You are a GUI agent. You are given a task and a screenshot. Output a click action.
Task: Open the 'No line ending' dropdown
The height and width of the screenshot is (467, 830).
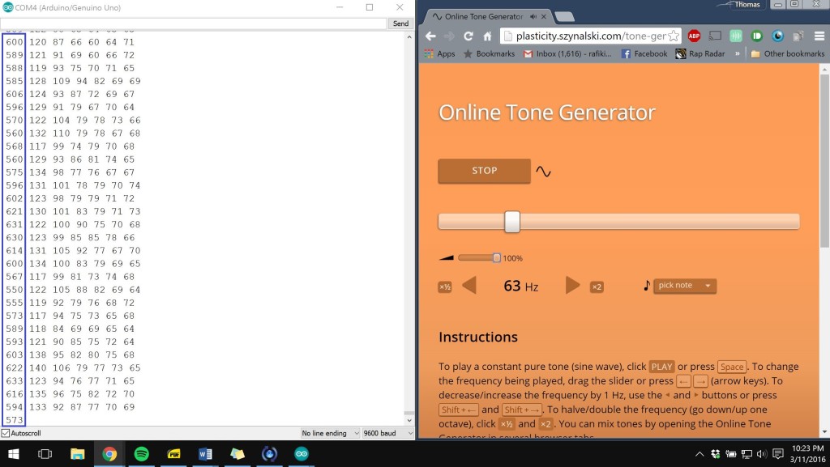point(330,434)
